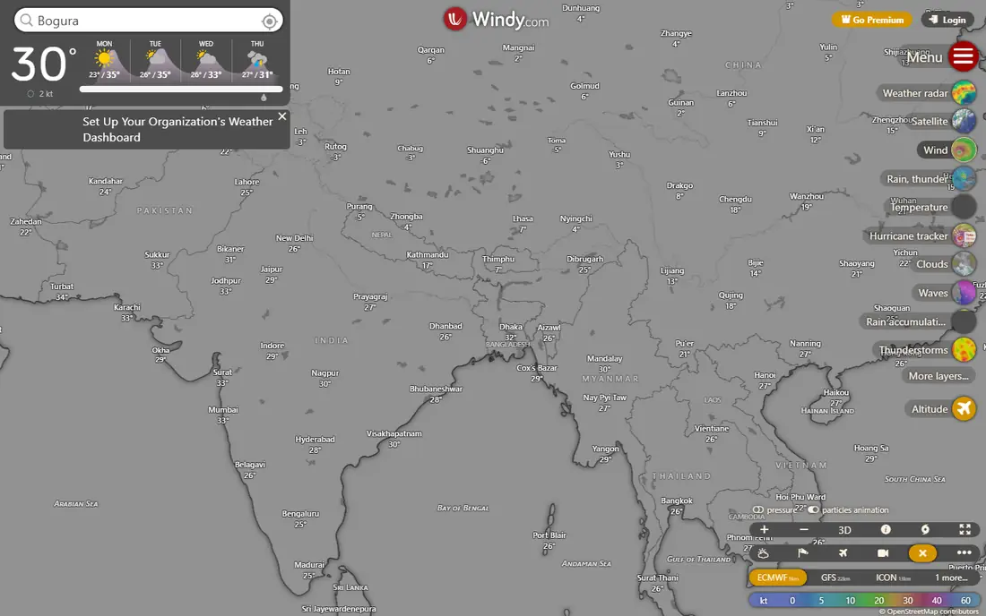Select the Weather radar layer icon
This screenshot has height=616, width=986.
pyautogui.click(x=964, y=93)
